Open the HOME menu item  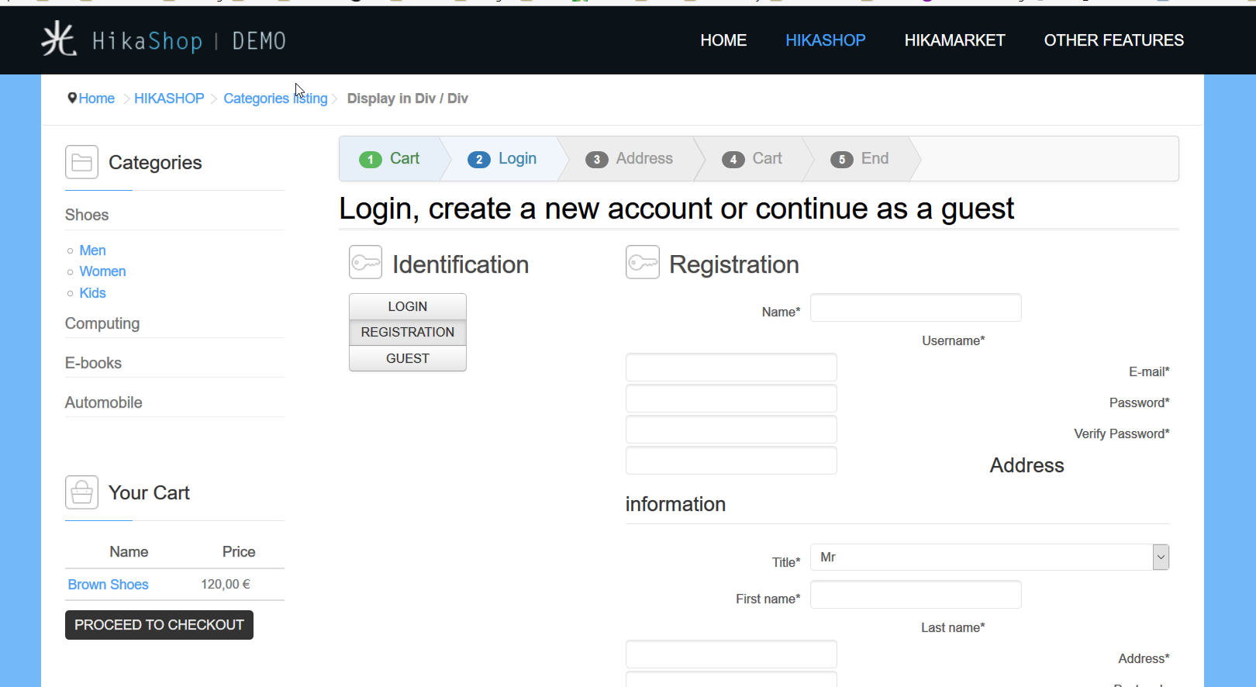[x=723, y=40]
